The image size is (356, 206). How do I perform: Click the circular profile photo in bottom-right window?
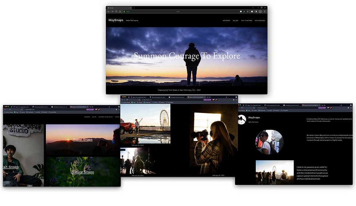coord(270,142)
